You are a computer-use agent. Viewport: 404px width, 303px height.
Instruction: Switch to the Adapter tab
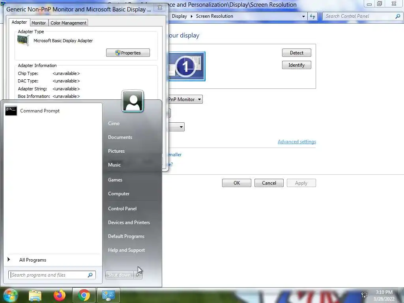click(19, 22)
